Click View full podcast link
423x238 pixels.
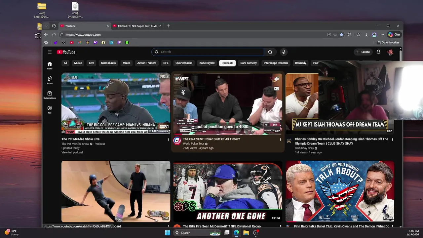tap(72, 152)
